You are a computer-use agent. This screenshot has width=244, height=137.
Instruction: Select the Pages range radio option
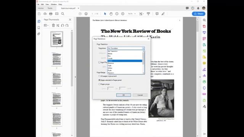99,84
